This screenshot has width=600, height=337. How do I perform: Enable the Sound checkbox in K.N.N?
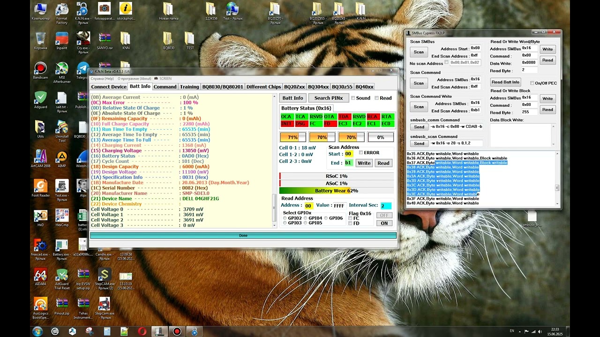tap(353, 98)
